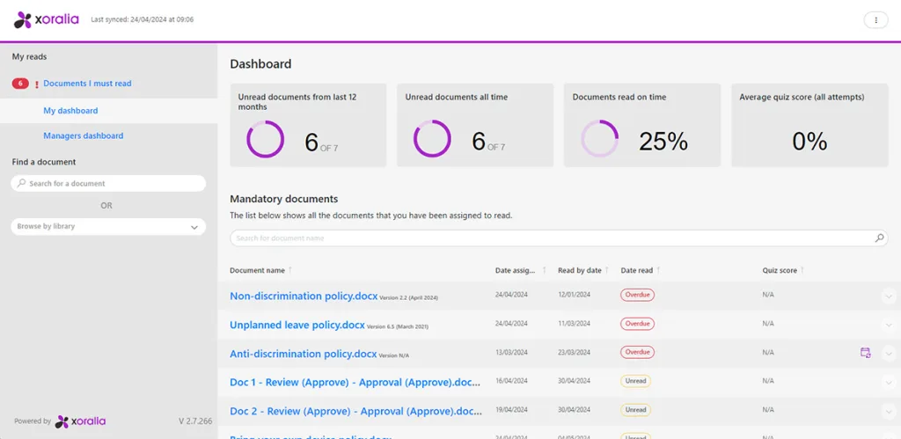Go to Documents I must read
This screenshot has height=439, width=901.
click(87, 84)
